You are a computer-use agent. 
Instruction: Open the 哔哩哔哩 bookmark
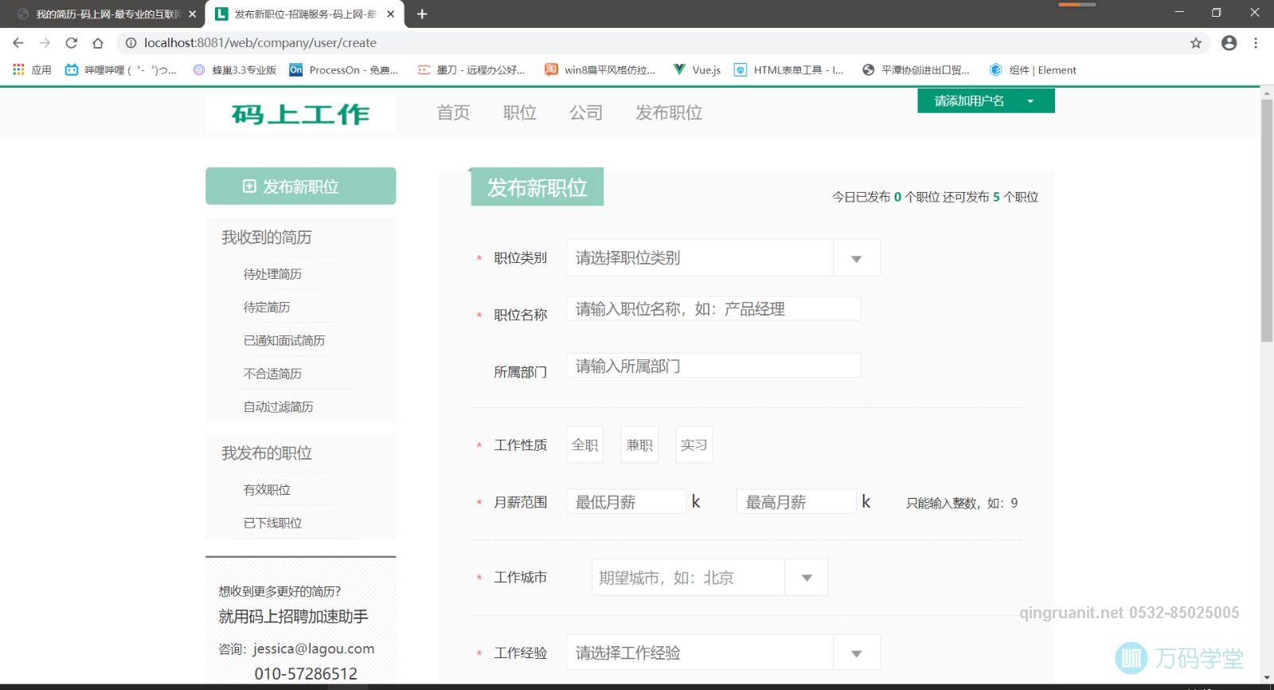point(121,69)
